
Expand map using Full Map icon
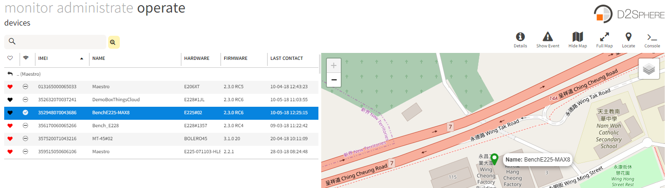click(604, 40)
